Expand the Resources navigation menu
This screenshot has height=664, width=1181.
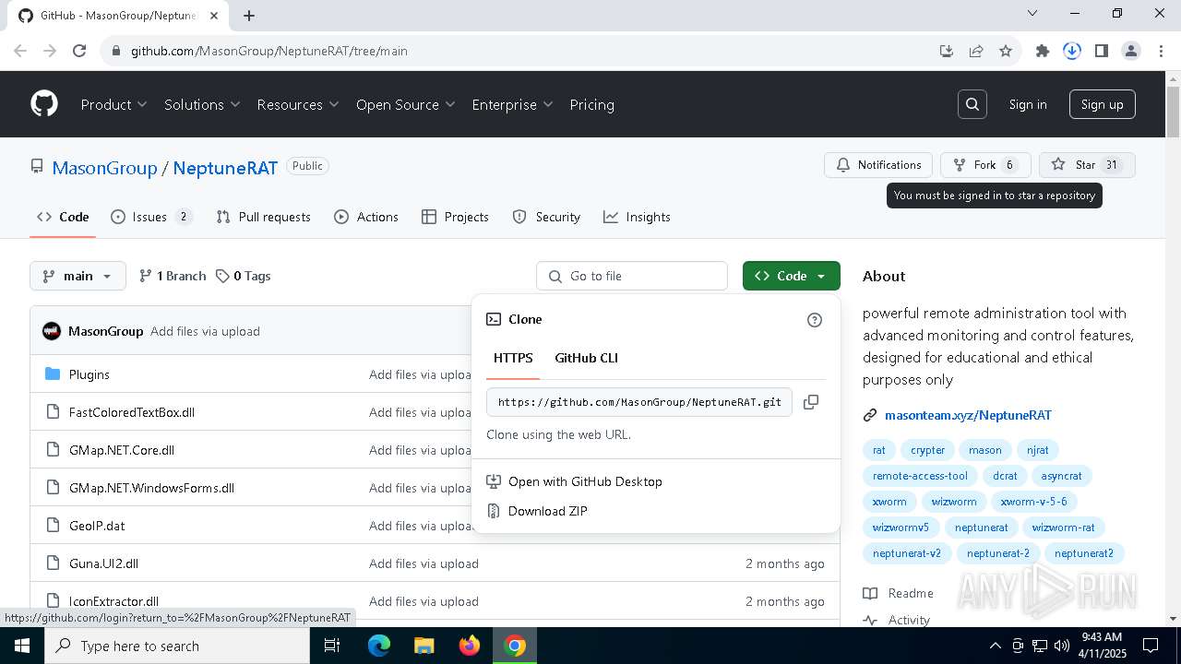point(298,104)
